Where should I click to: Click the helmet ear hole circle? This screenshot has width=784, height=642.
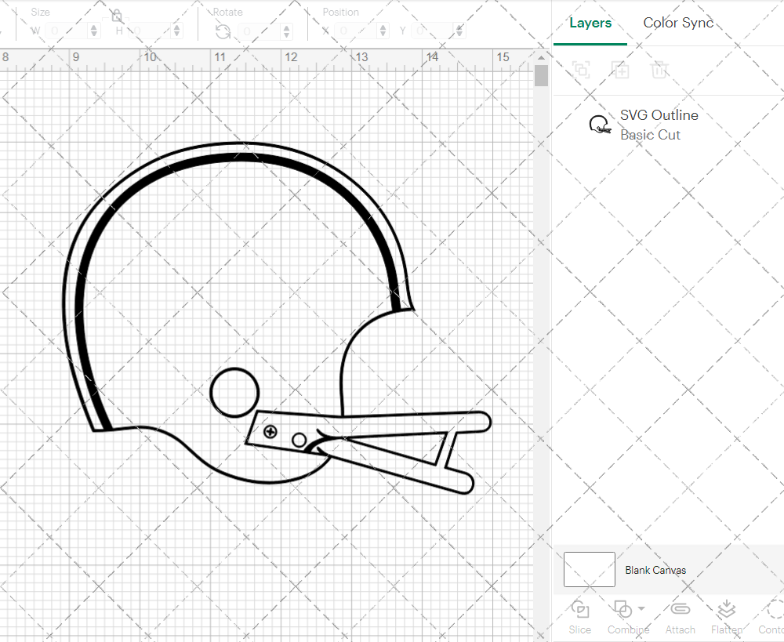coord(234,391)
